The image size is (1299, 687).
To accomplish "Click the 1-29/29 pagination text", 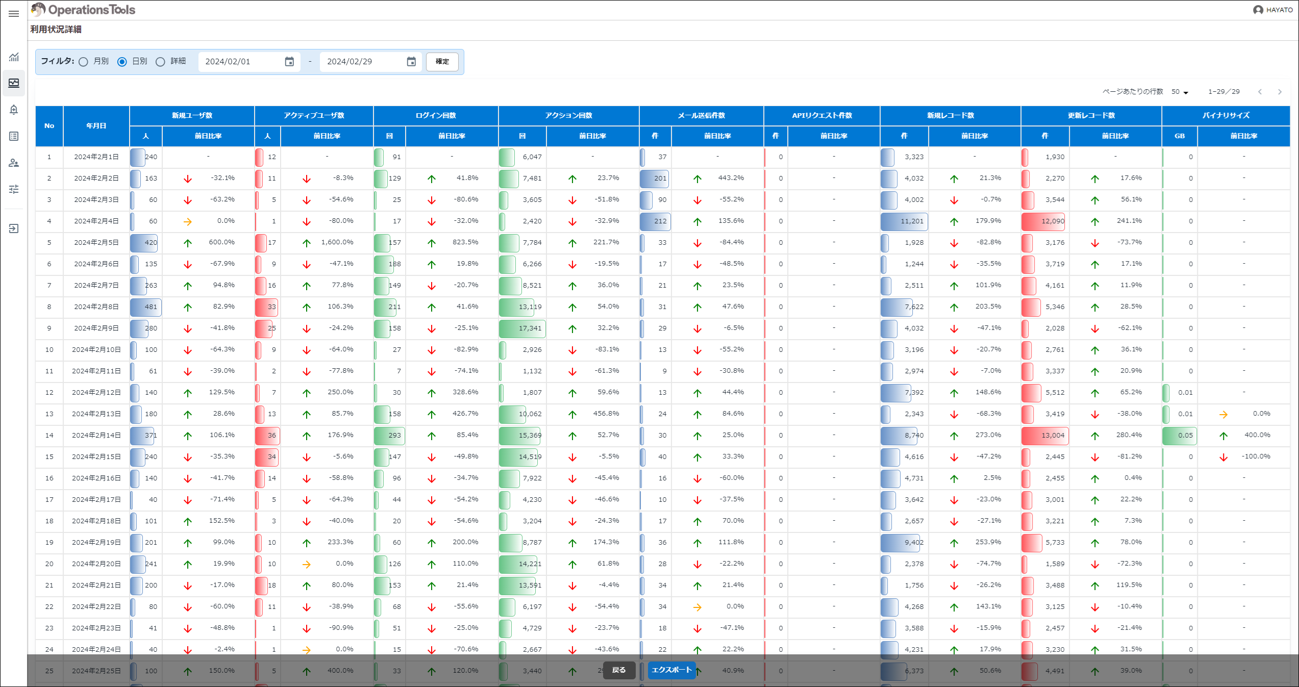I will click(x=1223, y=92).
